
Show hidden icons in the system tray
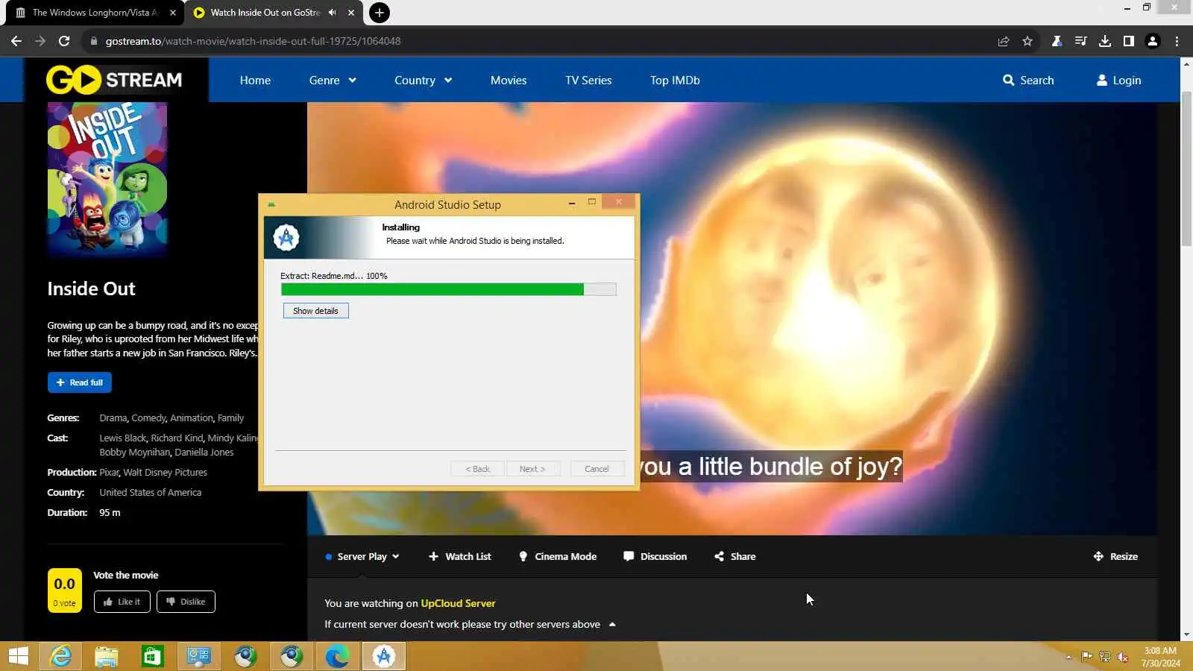click(1068, 657)
